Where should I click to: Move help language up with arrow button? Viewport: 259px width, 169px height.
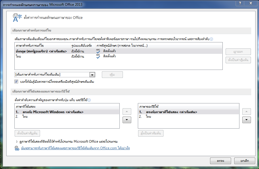[246, 112]
